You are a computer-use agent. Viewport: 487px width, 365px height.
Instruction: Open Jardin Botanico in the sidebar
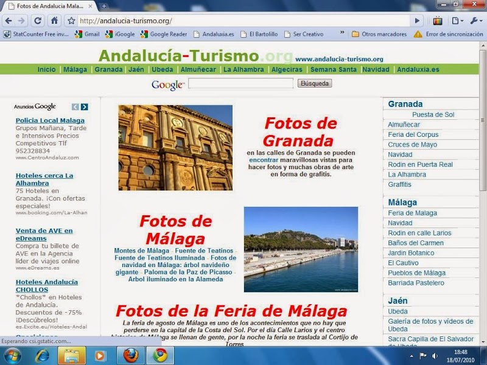[411, 252]
